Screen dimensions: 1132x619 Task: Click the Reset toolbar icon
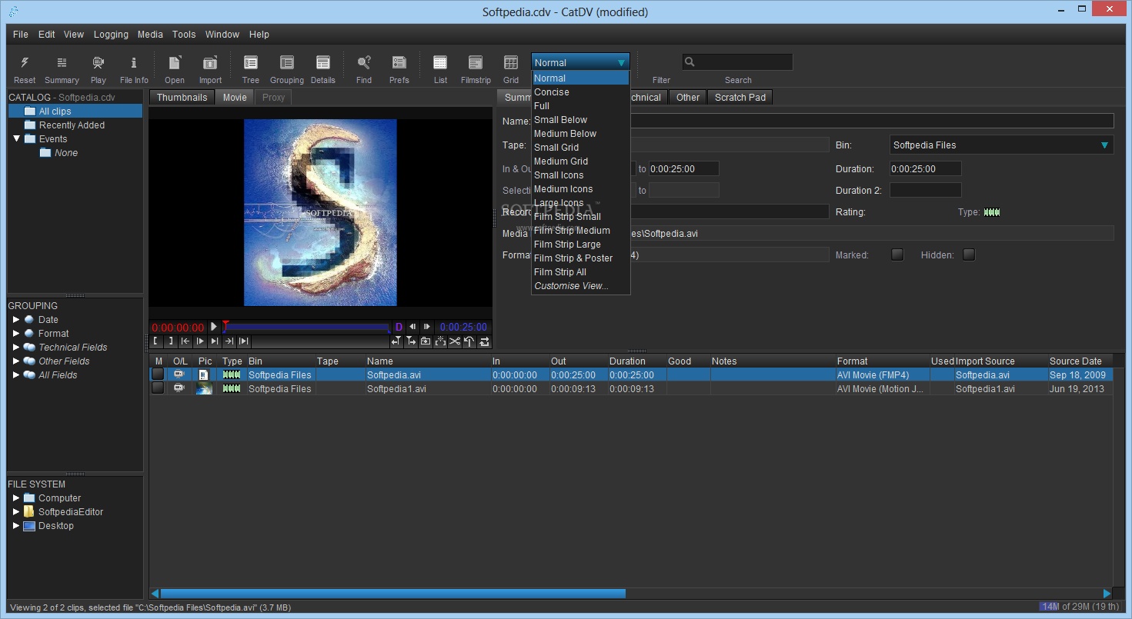(25, 63)
